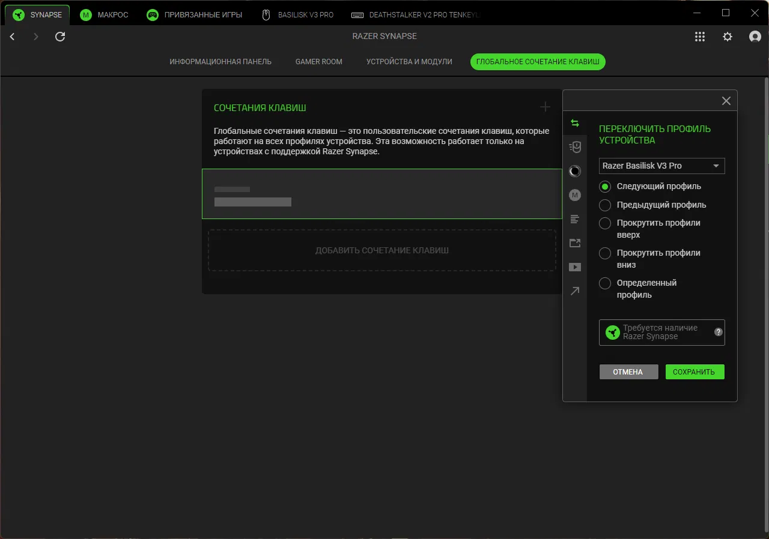Switch to Deathstalker V2 Pro tab
Image resolution: width=769 pixels, height=539 pixels.
416,14
